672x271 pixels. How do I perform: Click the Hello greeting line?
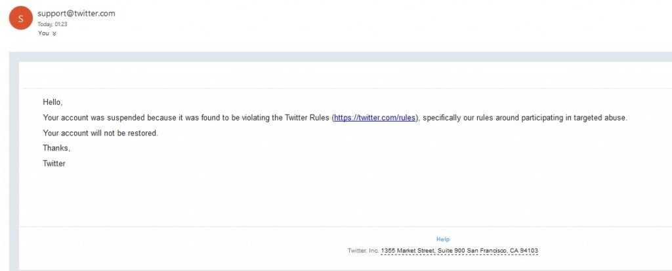(52, 102)
